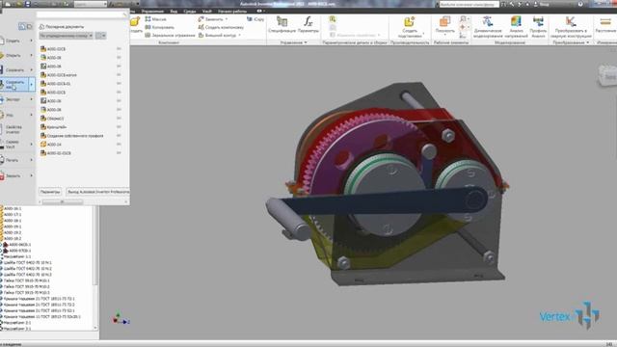Switch to open documents view icon
Image resolution: width=617 pixels, height=347 pixels.
click(29, 26)
